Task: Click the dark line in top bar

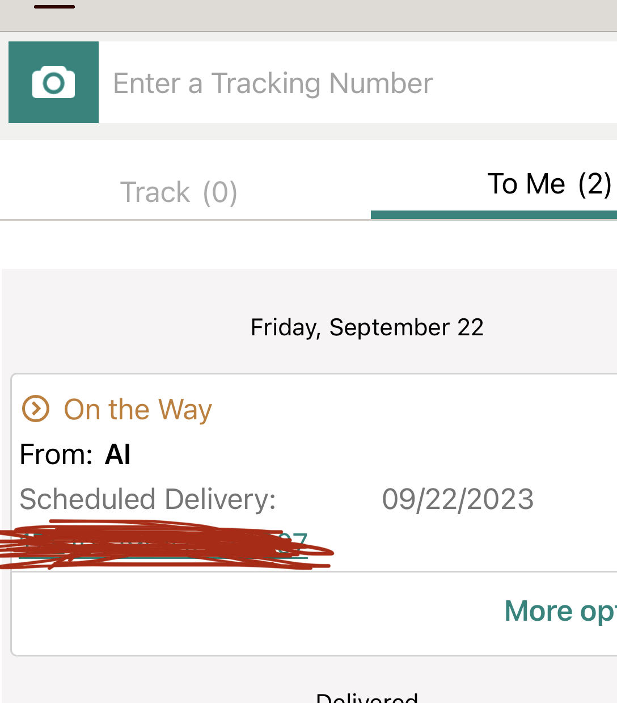Action: point(54,7)
